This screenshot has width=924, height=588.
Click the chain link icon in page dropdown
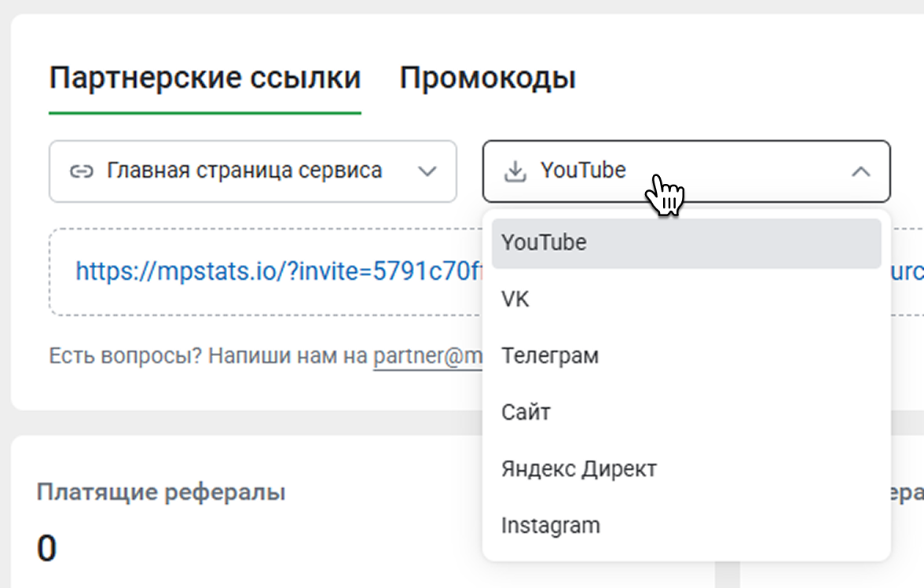[81, 171]
